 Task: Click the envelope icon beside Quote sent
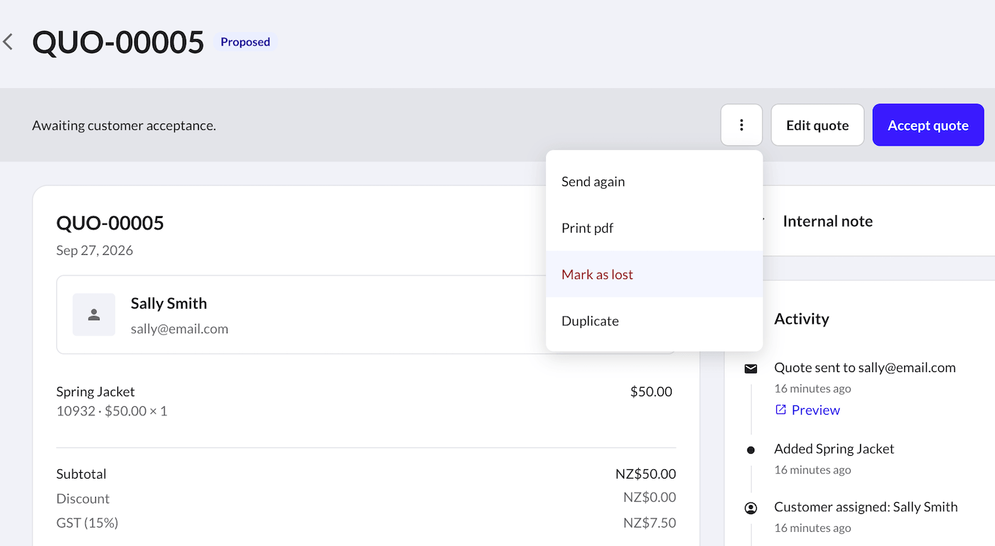(x=751, y=368)
